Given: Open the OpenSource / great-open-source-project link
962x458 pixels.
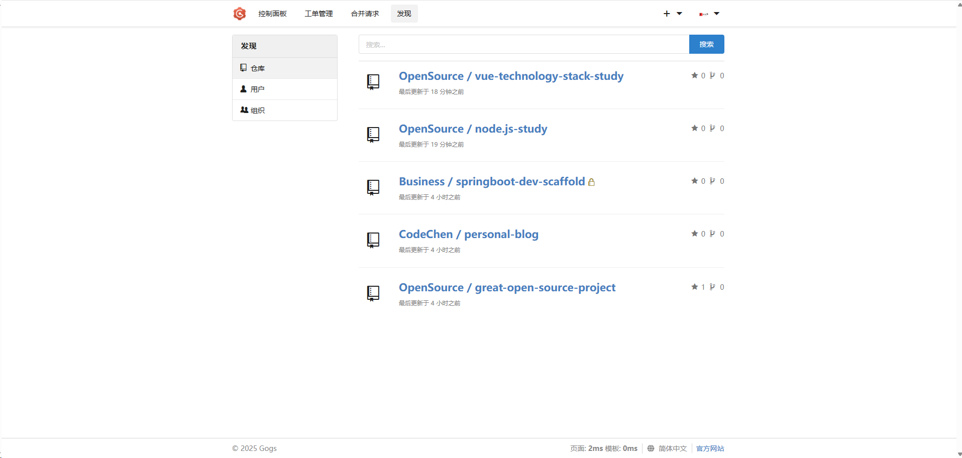Looking at the screenshot, I should pyautogui.click(x=507, y=287).
